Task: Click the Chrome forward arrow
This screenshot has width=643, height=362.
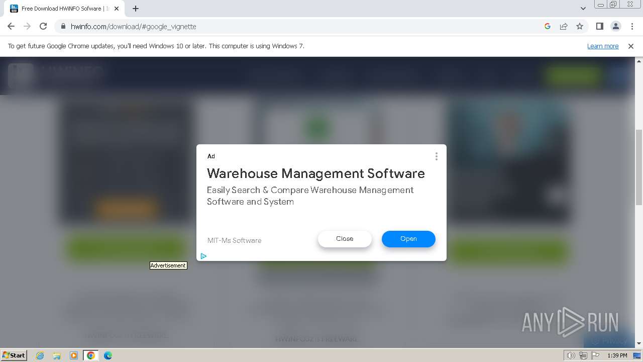Action: [x=27, y=26]
